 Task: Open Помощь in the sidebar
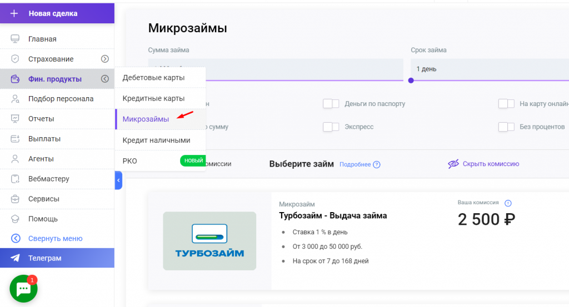point(57,219)
